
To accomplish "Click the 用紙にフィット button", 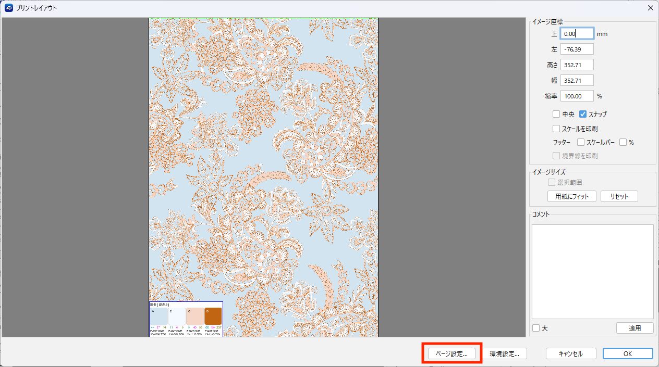I will (x=572, y=197).
